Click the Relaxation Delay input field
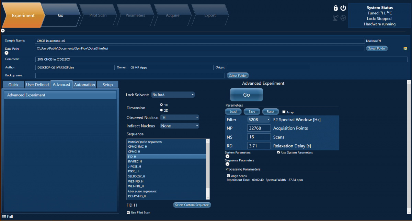The image size is (412, 221). tap(259, 146)
